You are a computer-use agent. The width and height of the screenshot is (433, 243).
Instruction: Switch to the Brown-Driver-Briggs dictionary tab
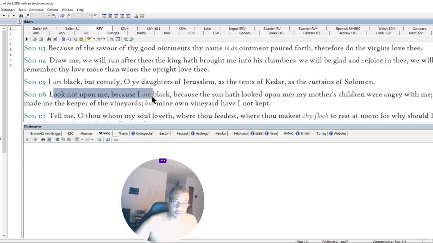pyautogui.click(x=46, y=133)
